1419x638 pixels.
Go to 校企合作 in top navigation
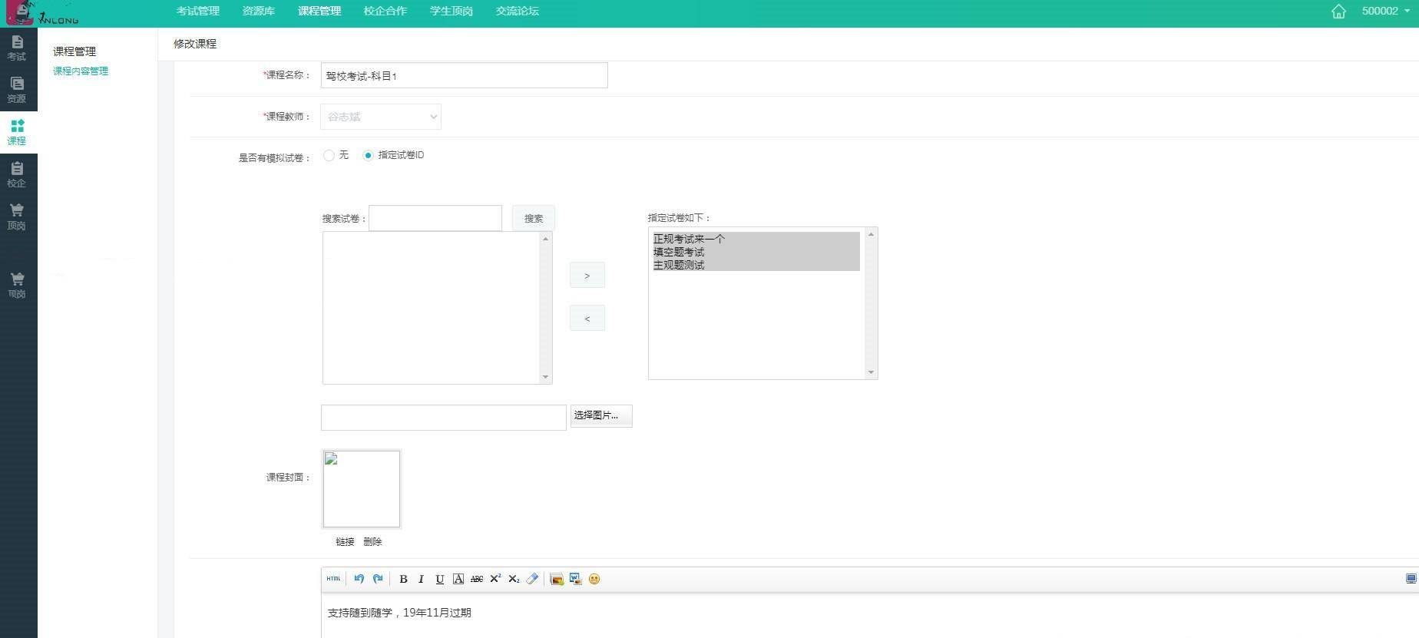tap(385, 11)
